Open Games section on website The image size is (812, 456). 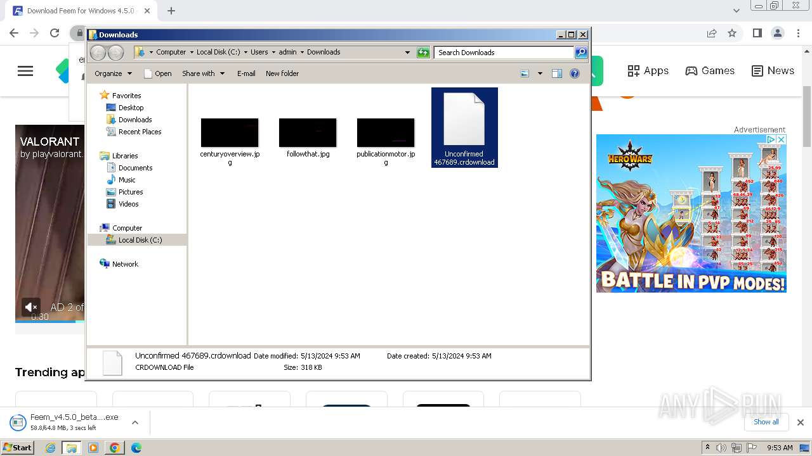pos(710,71)
